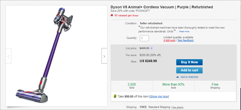The width and height of the screenshot is (241, 110).
Task: Expand condition description with Read more
Action: click(184, 32)
